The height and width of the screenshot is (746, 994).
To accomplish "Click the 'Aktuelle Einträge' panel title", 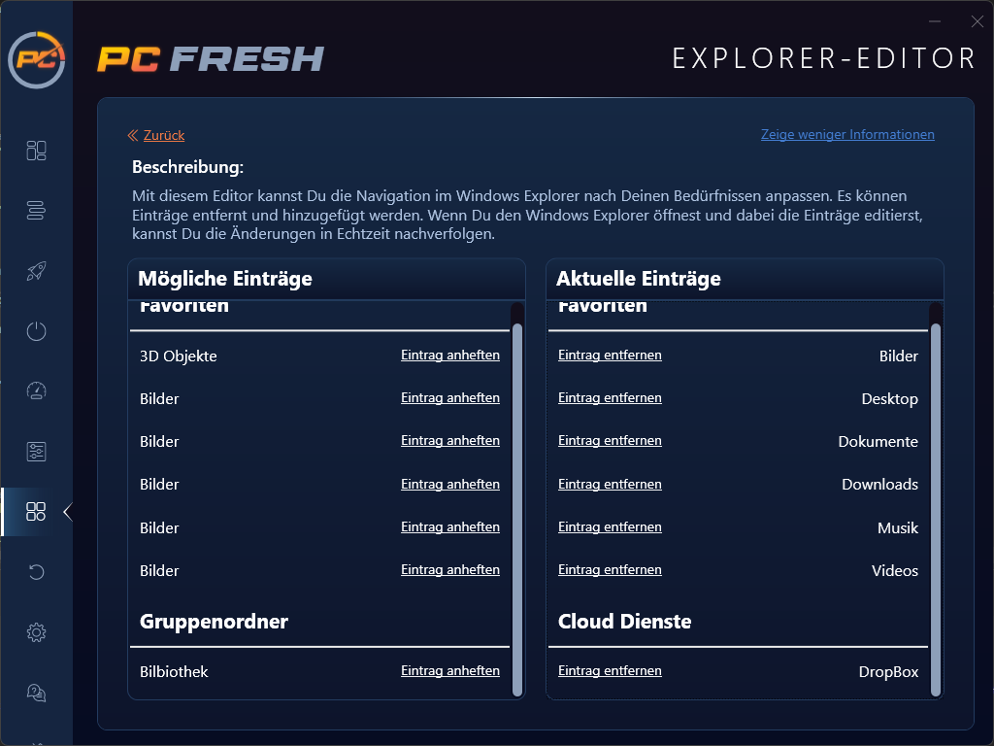I will click(639, 279).
